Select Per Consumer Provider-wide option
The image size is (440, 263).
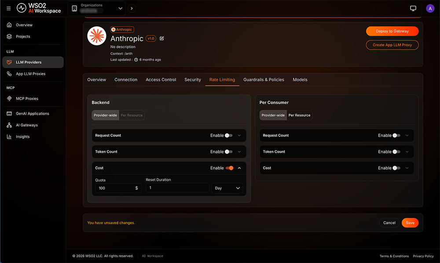click(273, 115)
